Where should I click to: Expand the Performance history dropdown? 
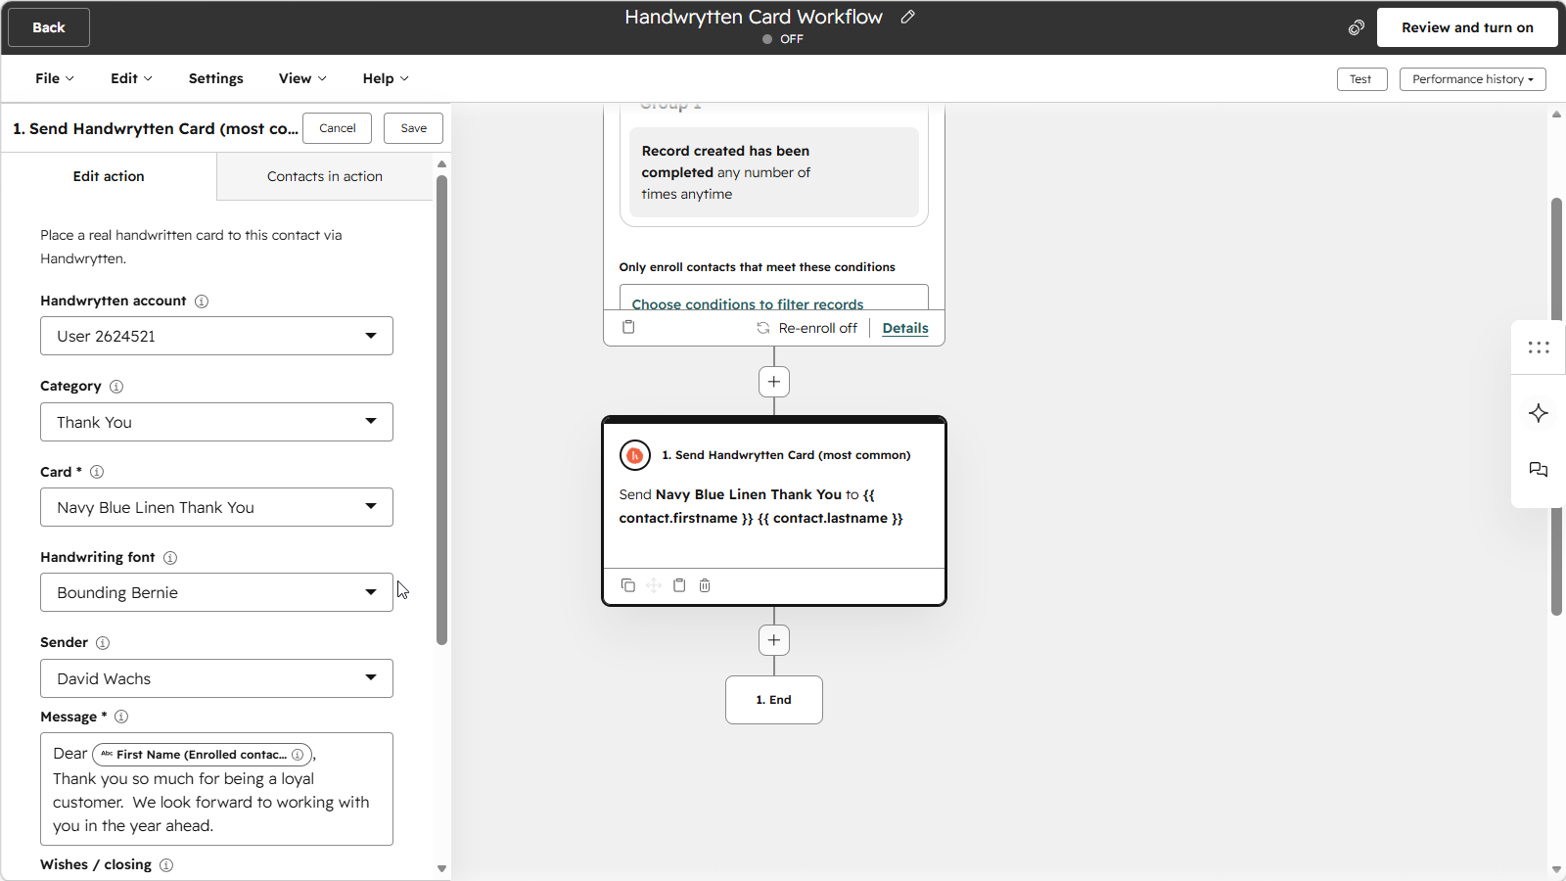pos(1473,79)
